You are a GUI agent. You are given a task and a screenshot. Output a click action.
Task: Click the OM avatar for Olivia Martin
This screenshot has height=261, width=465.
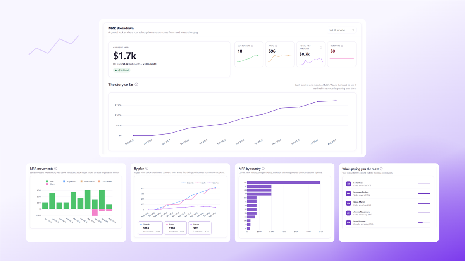(348, 203)
